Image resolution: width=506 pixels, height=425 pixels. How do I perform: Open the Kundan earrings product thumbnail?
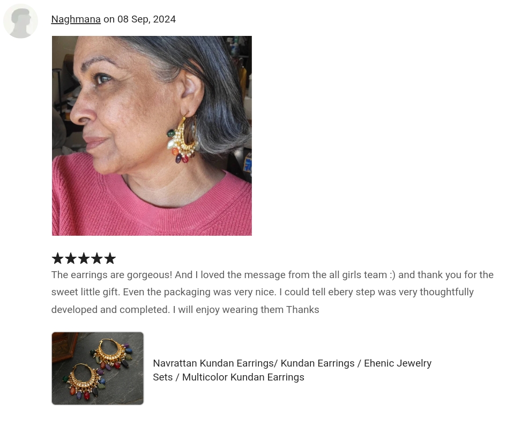(98, 368)
